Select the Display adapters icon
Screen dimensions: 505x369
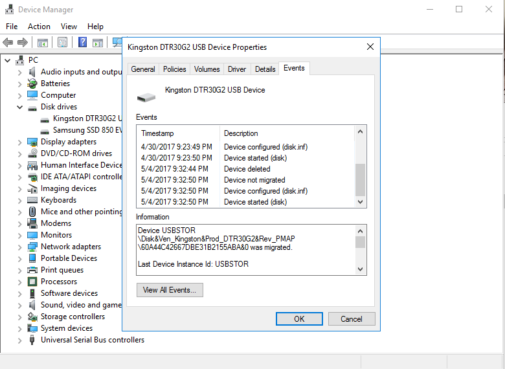click(32, 142)
